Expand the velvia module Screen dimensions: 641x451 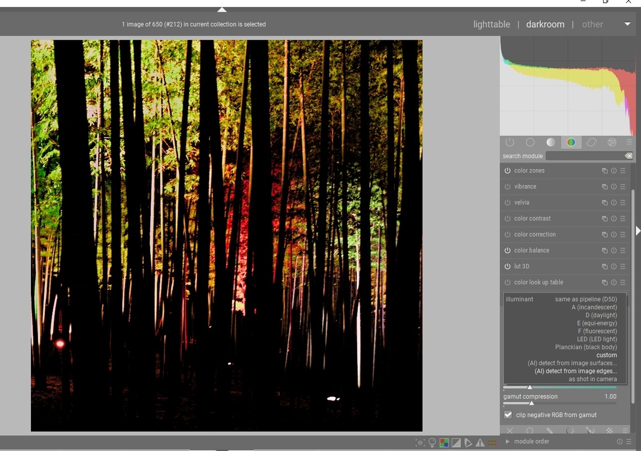pyautogui.click(x=522, y=203)
